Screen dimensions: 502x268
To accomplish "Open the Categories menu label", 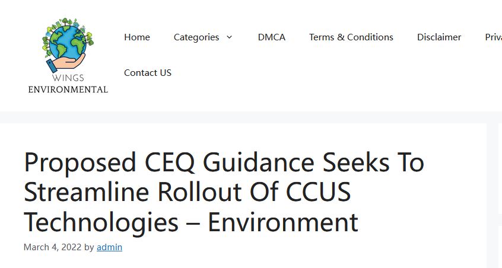I will click(x=196, y=37).
